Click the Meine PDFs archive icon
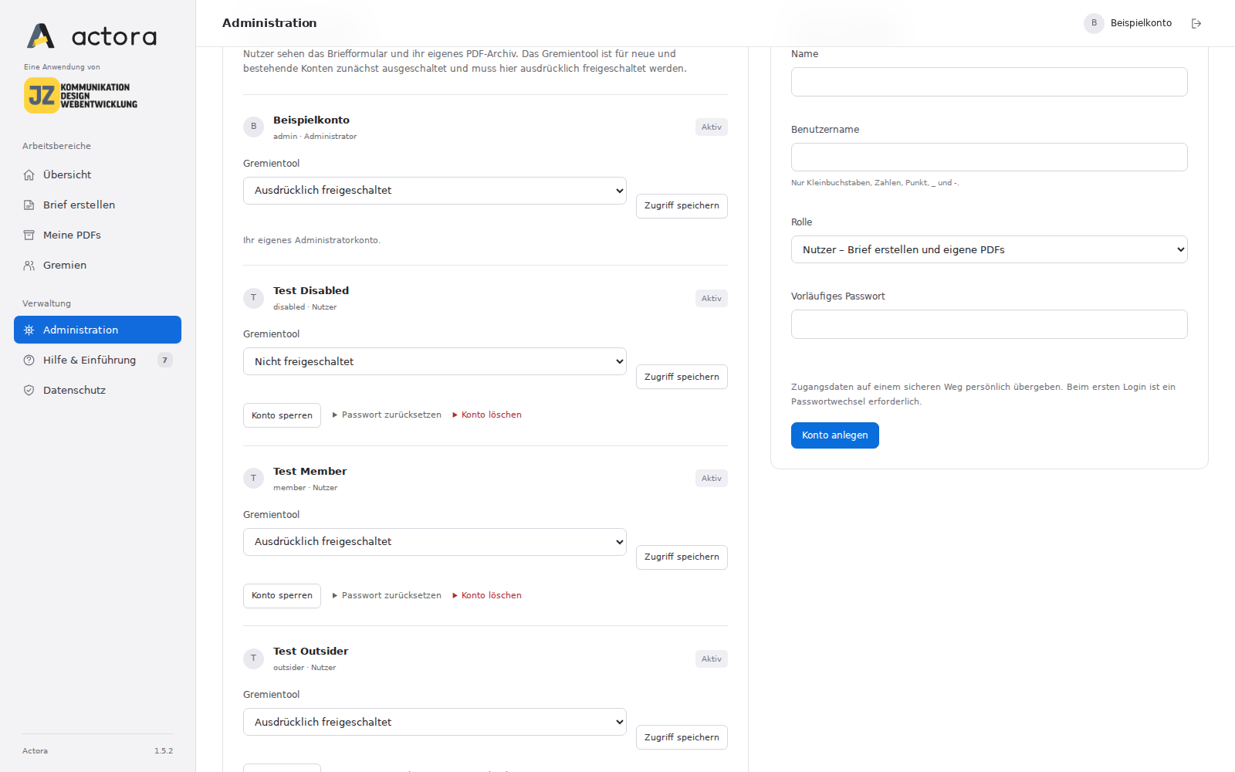The width and height of the screenshot is (1235, 772). (29, 235)
